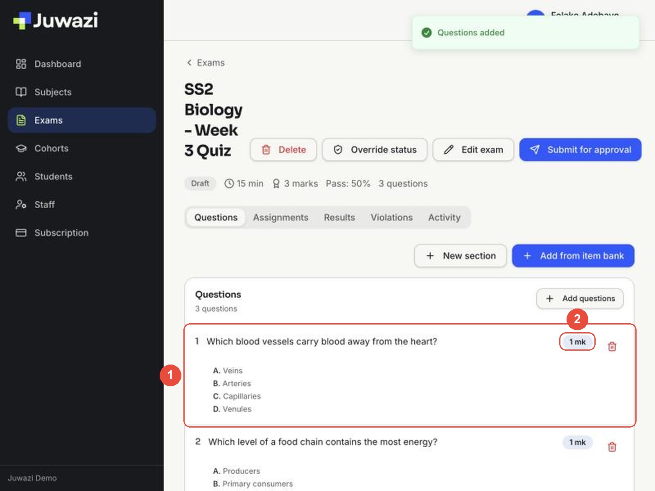This screenshot has width=655, height=491.
Task: View the Activity tab
Action: coord(444,217)
